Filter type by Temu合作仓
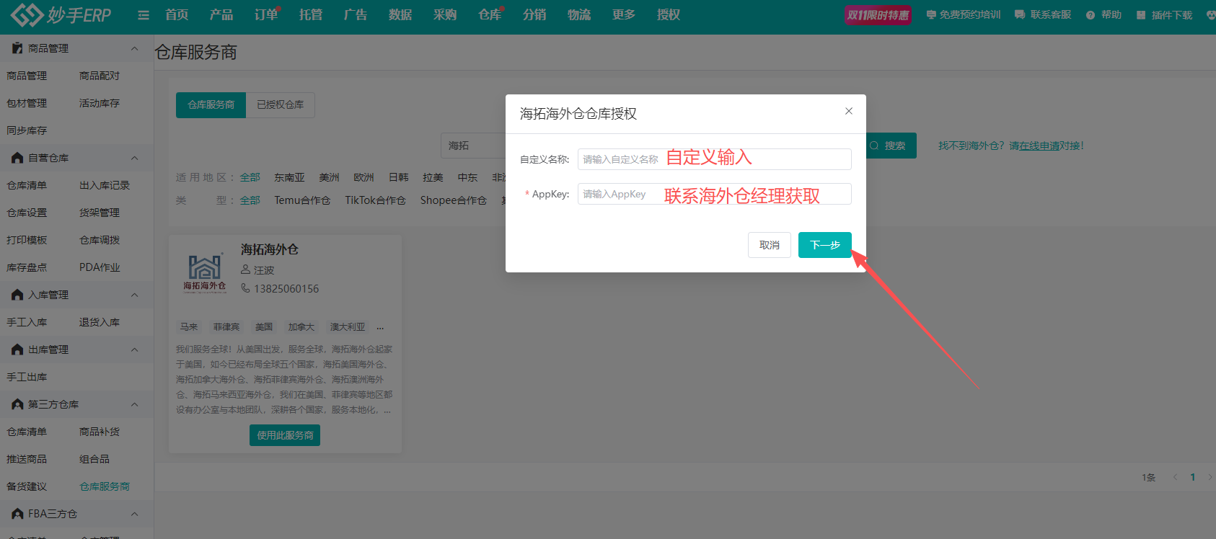The height and width of the screenshot is (539, 1216). (302, 200)
